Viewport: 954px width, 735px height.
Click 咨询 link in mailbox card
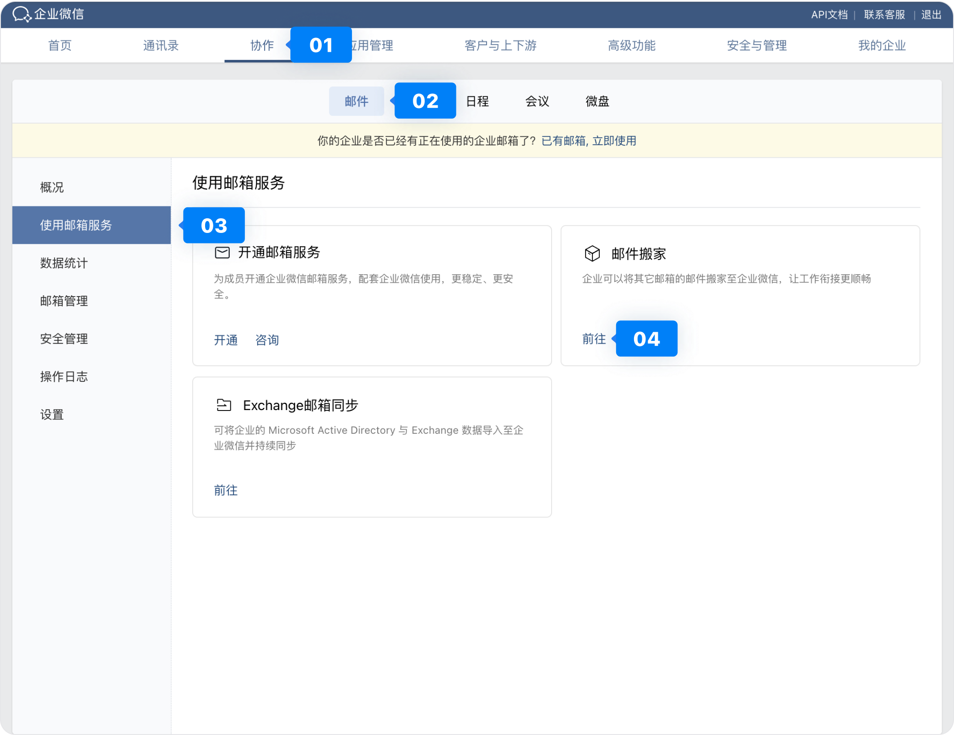(x=267, y=340)
